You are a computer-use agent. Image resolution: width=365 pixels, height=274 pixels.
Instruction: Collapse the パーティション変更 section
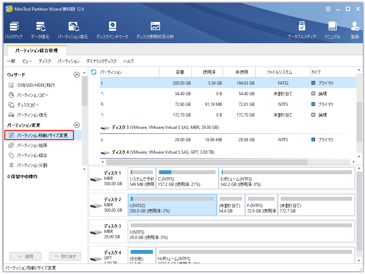[77, 125]
